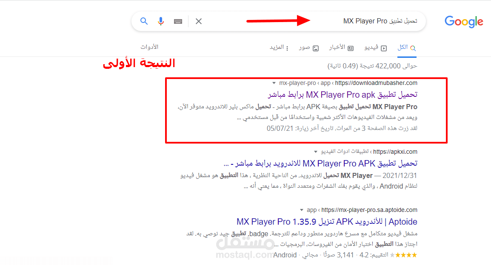This screenshot has width=491, height=265.
Task: Expand dropdown arrow beside downloadmubasher.com URL
Action: coord(274,83)
